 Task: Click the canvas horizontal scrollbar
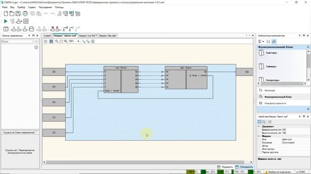coord(145,162)
